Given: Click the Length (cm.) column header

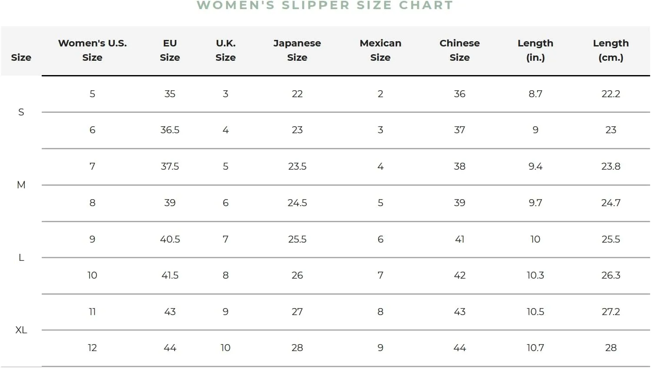Looking at the screenshot, I should click(611, 50).
